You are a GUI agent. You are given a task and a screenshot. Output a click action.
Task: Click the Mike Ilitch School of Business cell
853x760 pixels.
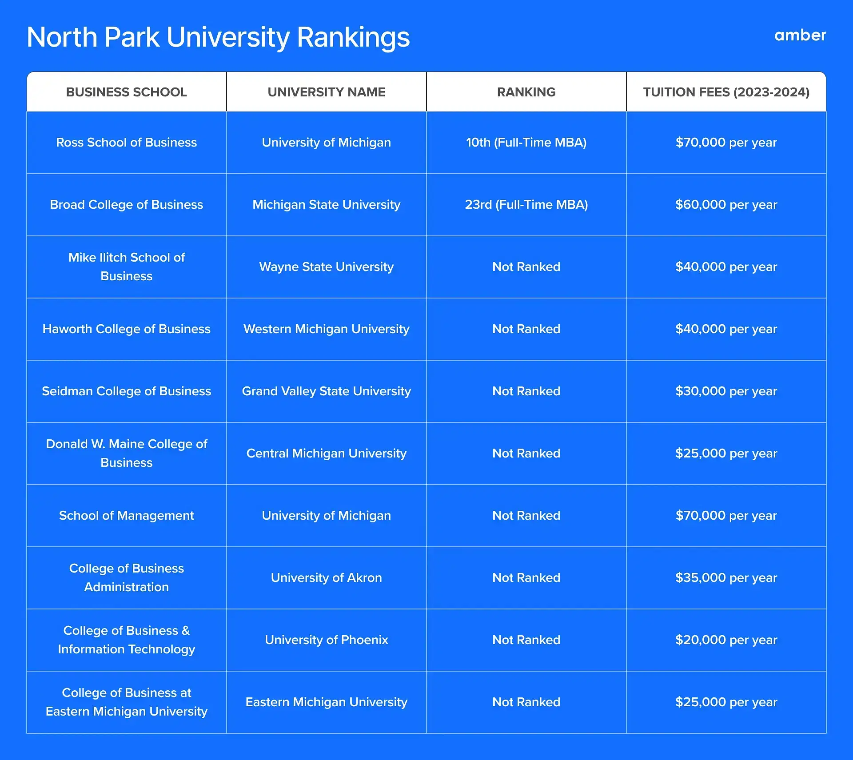click(127, 267)
